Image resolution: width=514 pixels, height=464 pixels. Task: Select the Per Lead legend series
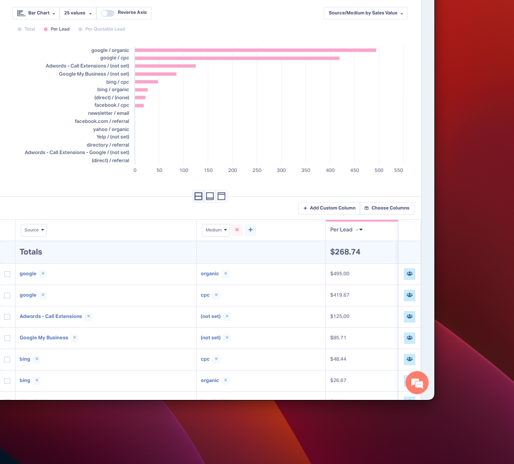pyautogui.click(x=57, y=29)
